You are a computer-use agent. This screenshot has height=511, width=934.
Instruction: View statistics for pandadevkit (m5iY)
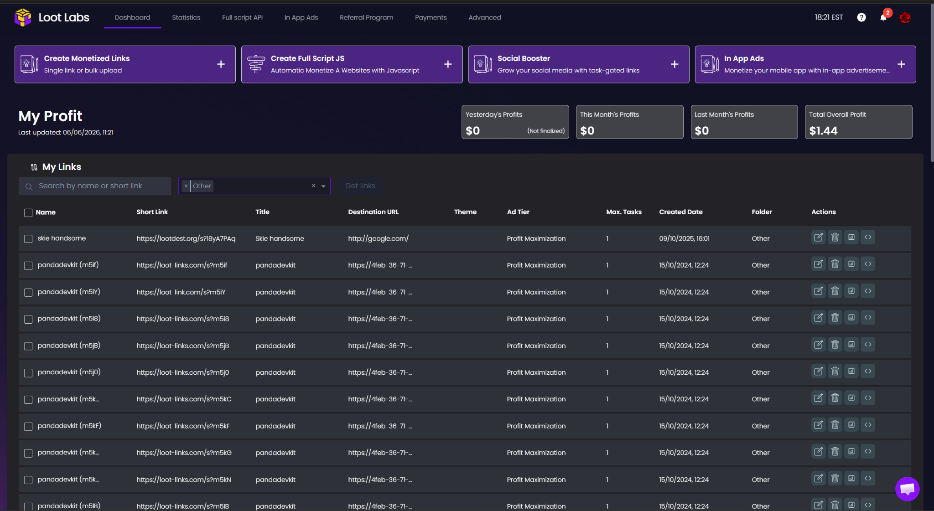(x=851, y=291)
